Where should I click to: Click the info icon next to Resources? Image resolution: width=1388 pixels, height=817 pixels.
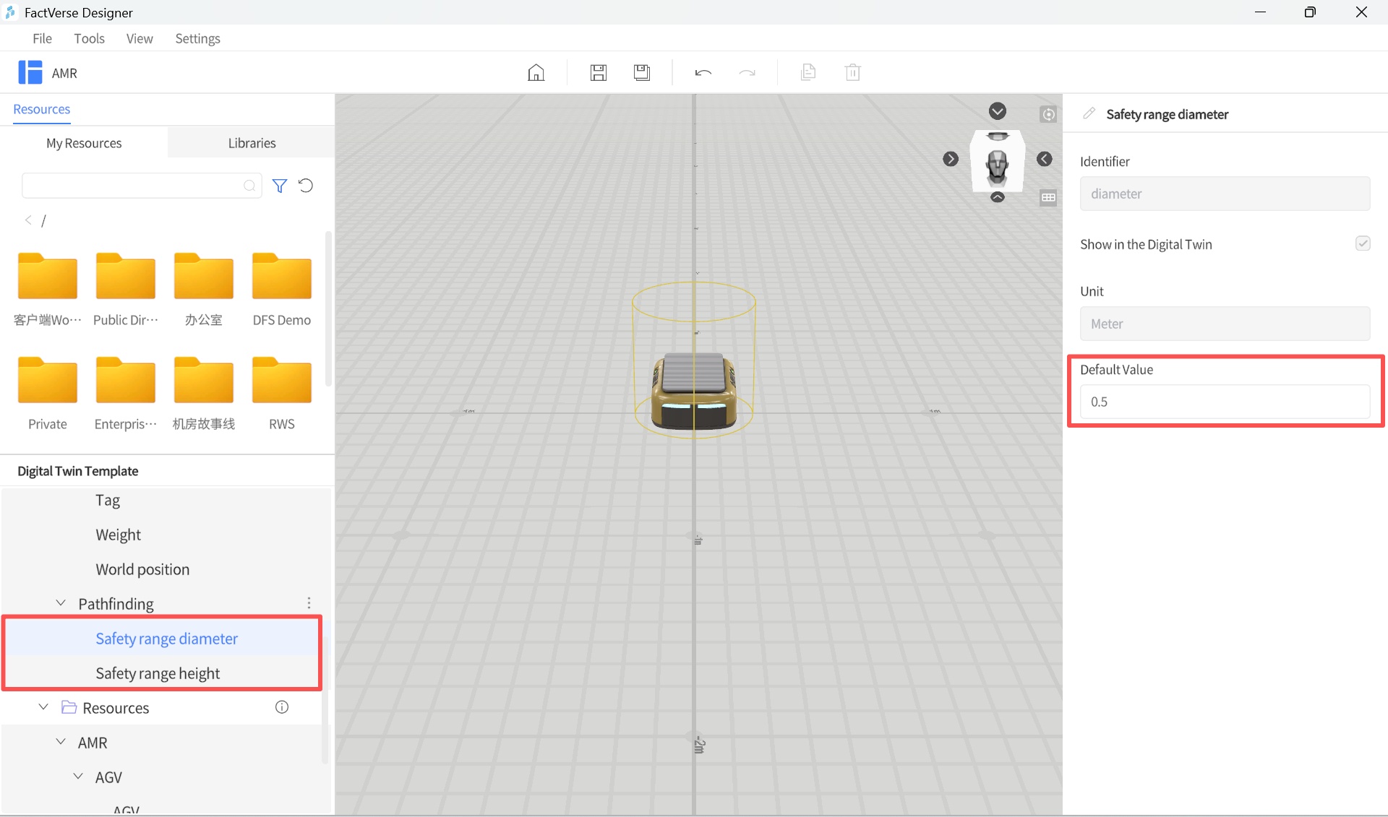281,707
